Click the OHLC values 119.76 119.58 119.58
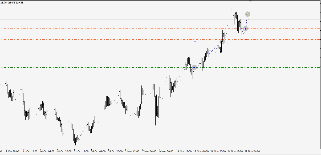 [x=12, y=2]
